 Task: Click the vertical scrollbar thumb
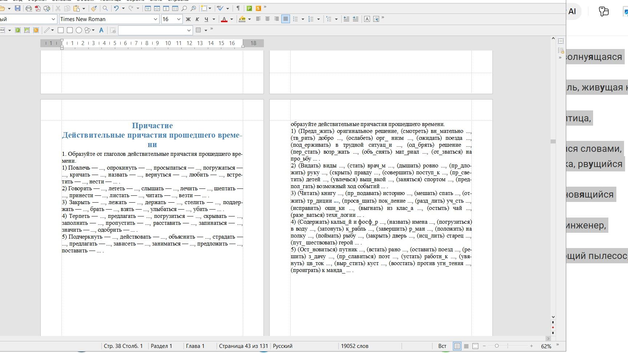pos(553,141)
